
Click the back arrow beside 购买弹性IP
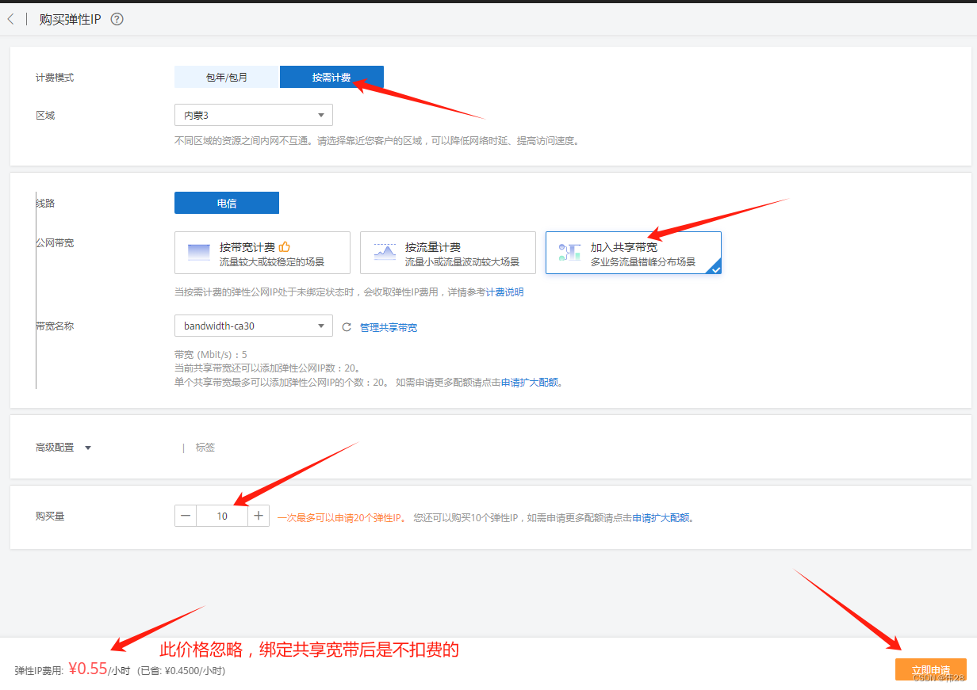click(10, 18)
